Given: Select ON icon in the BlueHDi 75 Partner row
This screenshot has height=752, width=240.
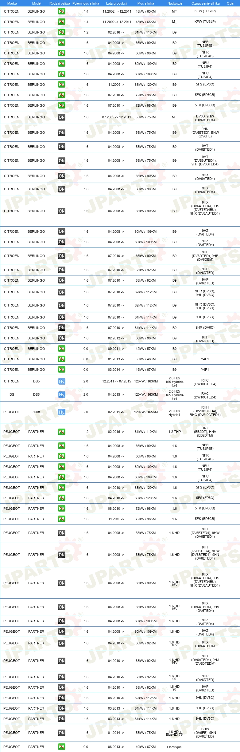Looking at the screenshot, I should [61, 733].
